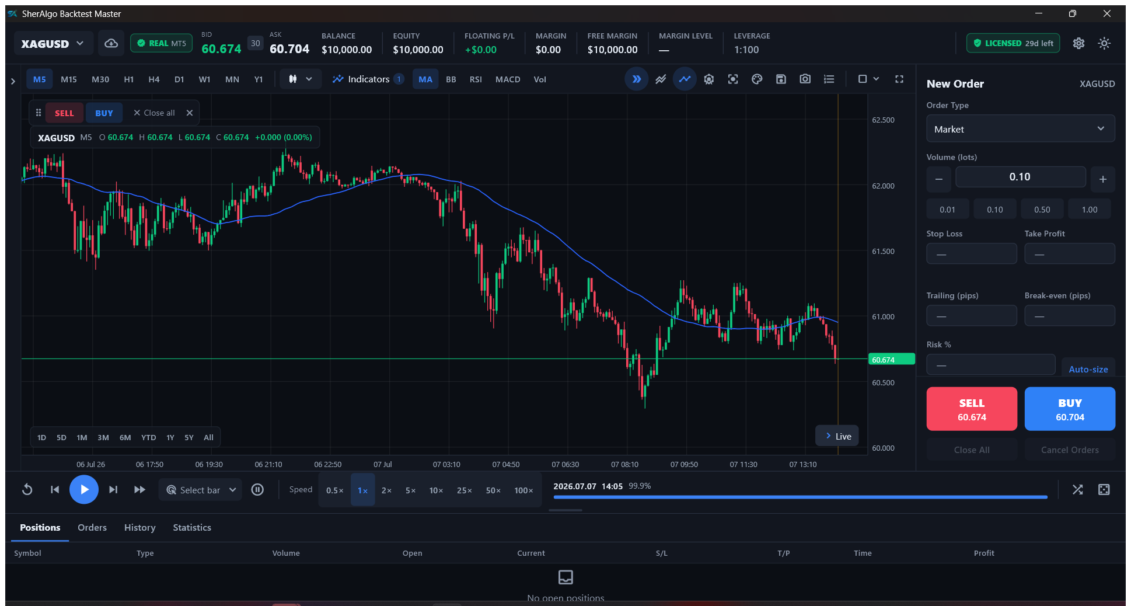Click the reset/restart replay icon

(27, 490)
